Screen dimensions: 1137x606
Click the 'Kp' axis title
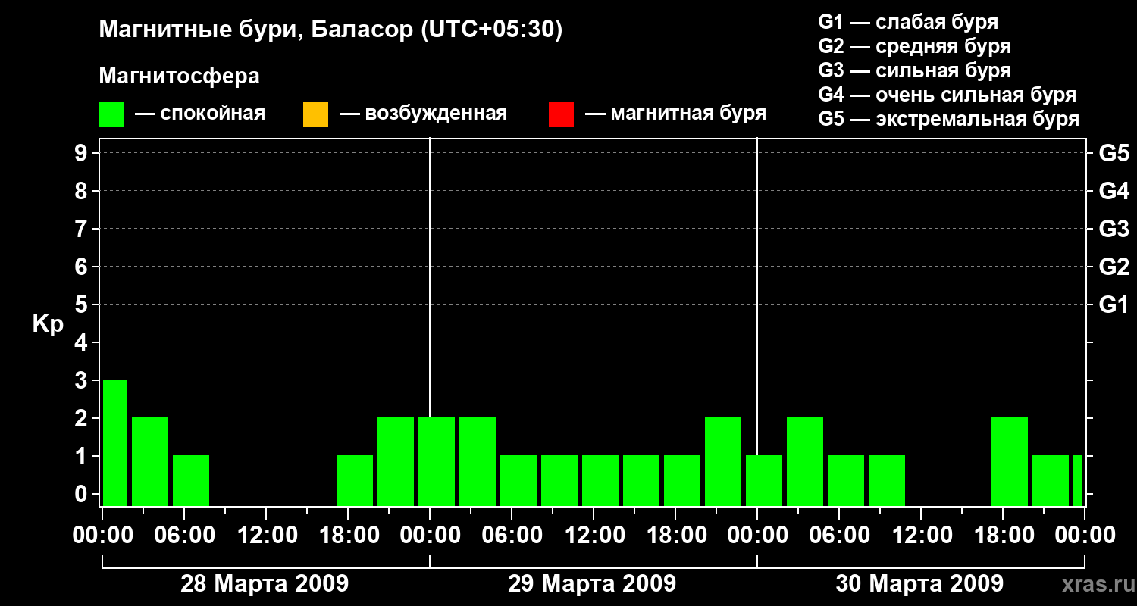[48, 324]
